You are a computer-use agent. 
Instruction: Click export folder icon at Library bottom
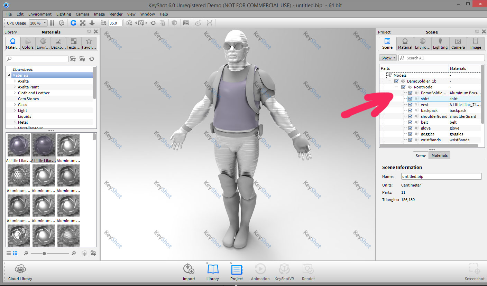coord(93,253)
